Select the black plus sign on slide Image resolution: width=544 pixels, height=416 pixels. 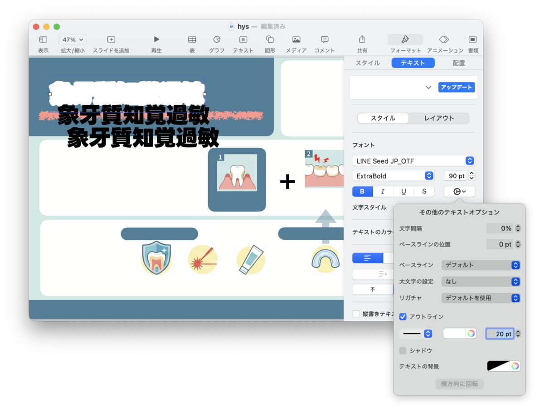click(287, 182)
